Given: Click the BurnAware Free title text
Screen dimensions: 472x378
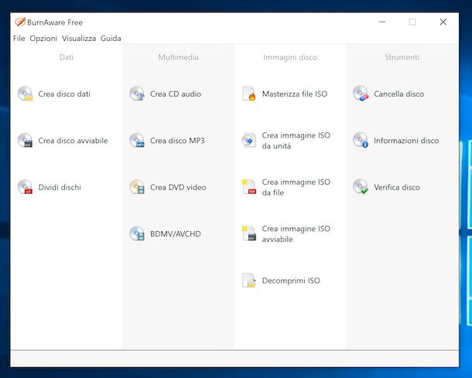Looking at the screenshot, I should (55, 22).
